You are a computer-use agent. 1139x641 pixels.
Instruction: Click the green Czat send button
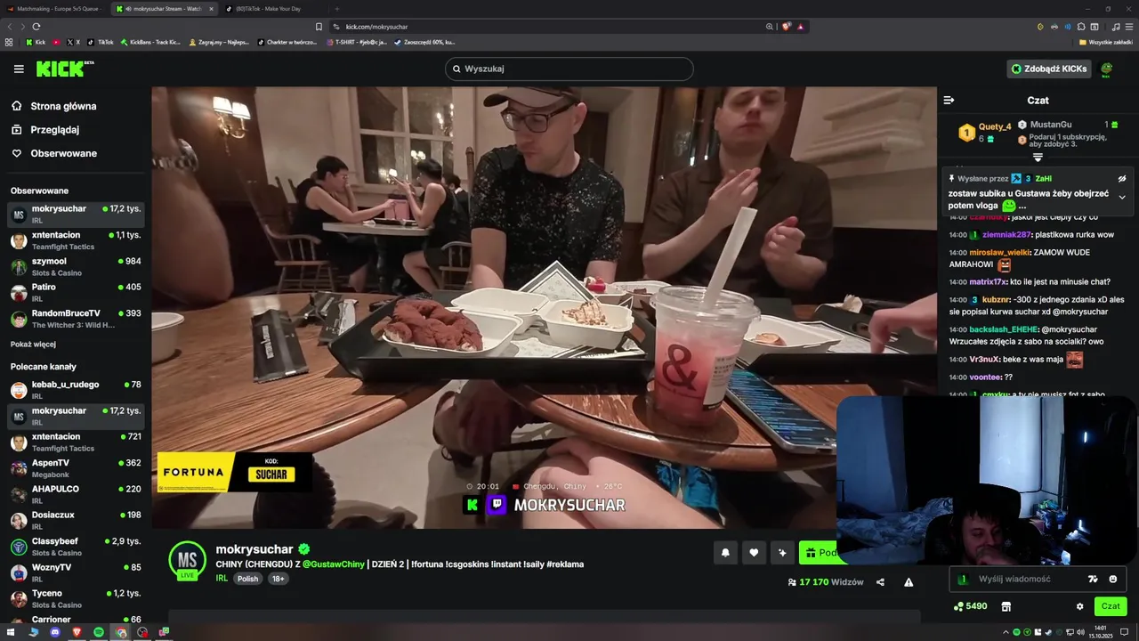point(1111,606)
